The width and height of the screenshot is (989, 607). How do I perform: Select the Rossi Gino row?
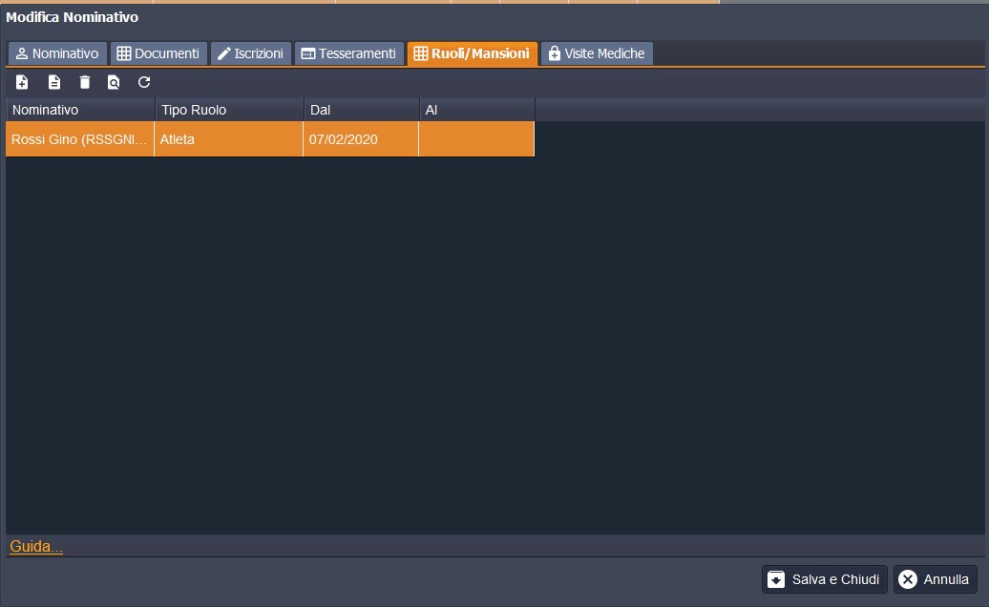pyautogui.click(x=79, y=139)
